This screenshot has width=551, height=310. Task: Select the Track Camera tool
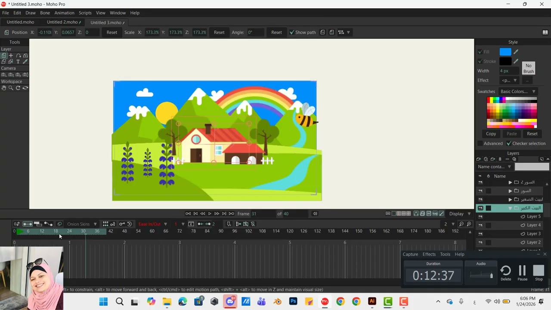[3, 75]
